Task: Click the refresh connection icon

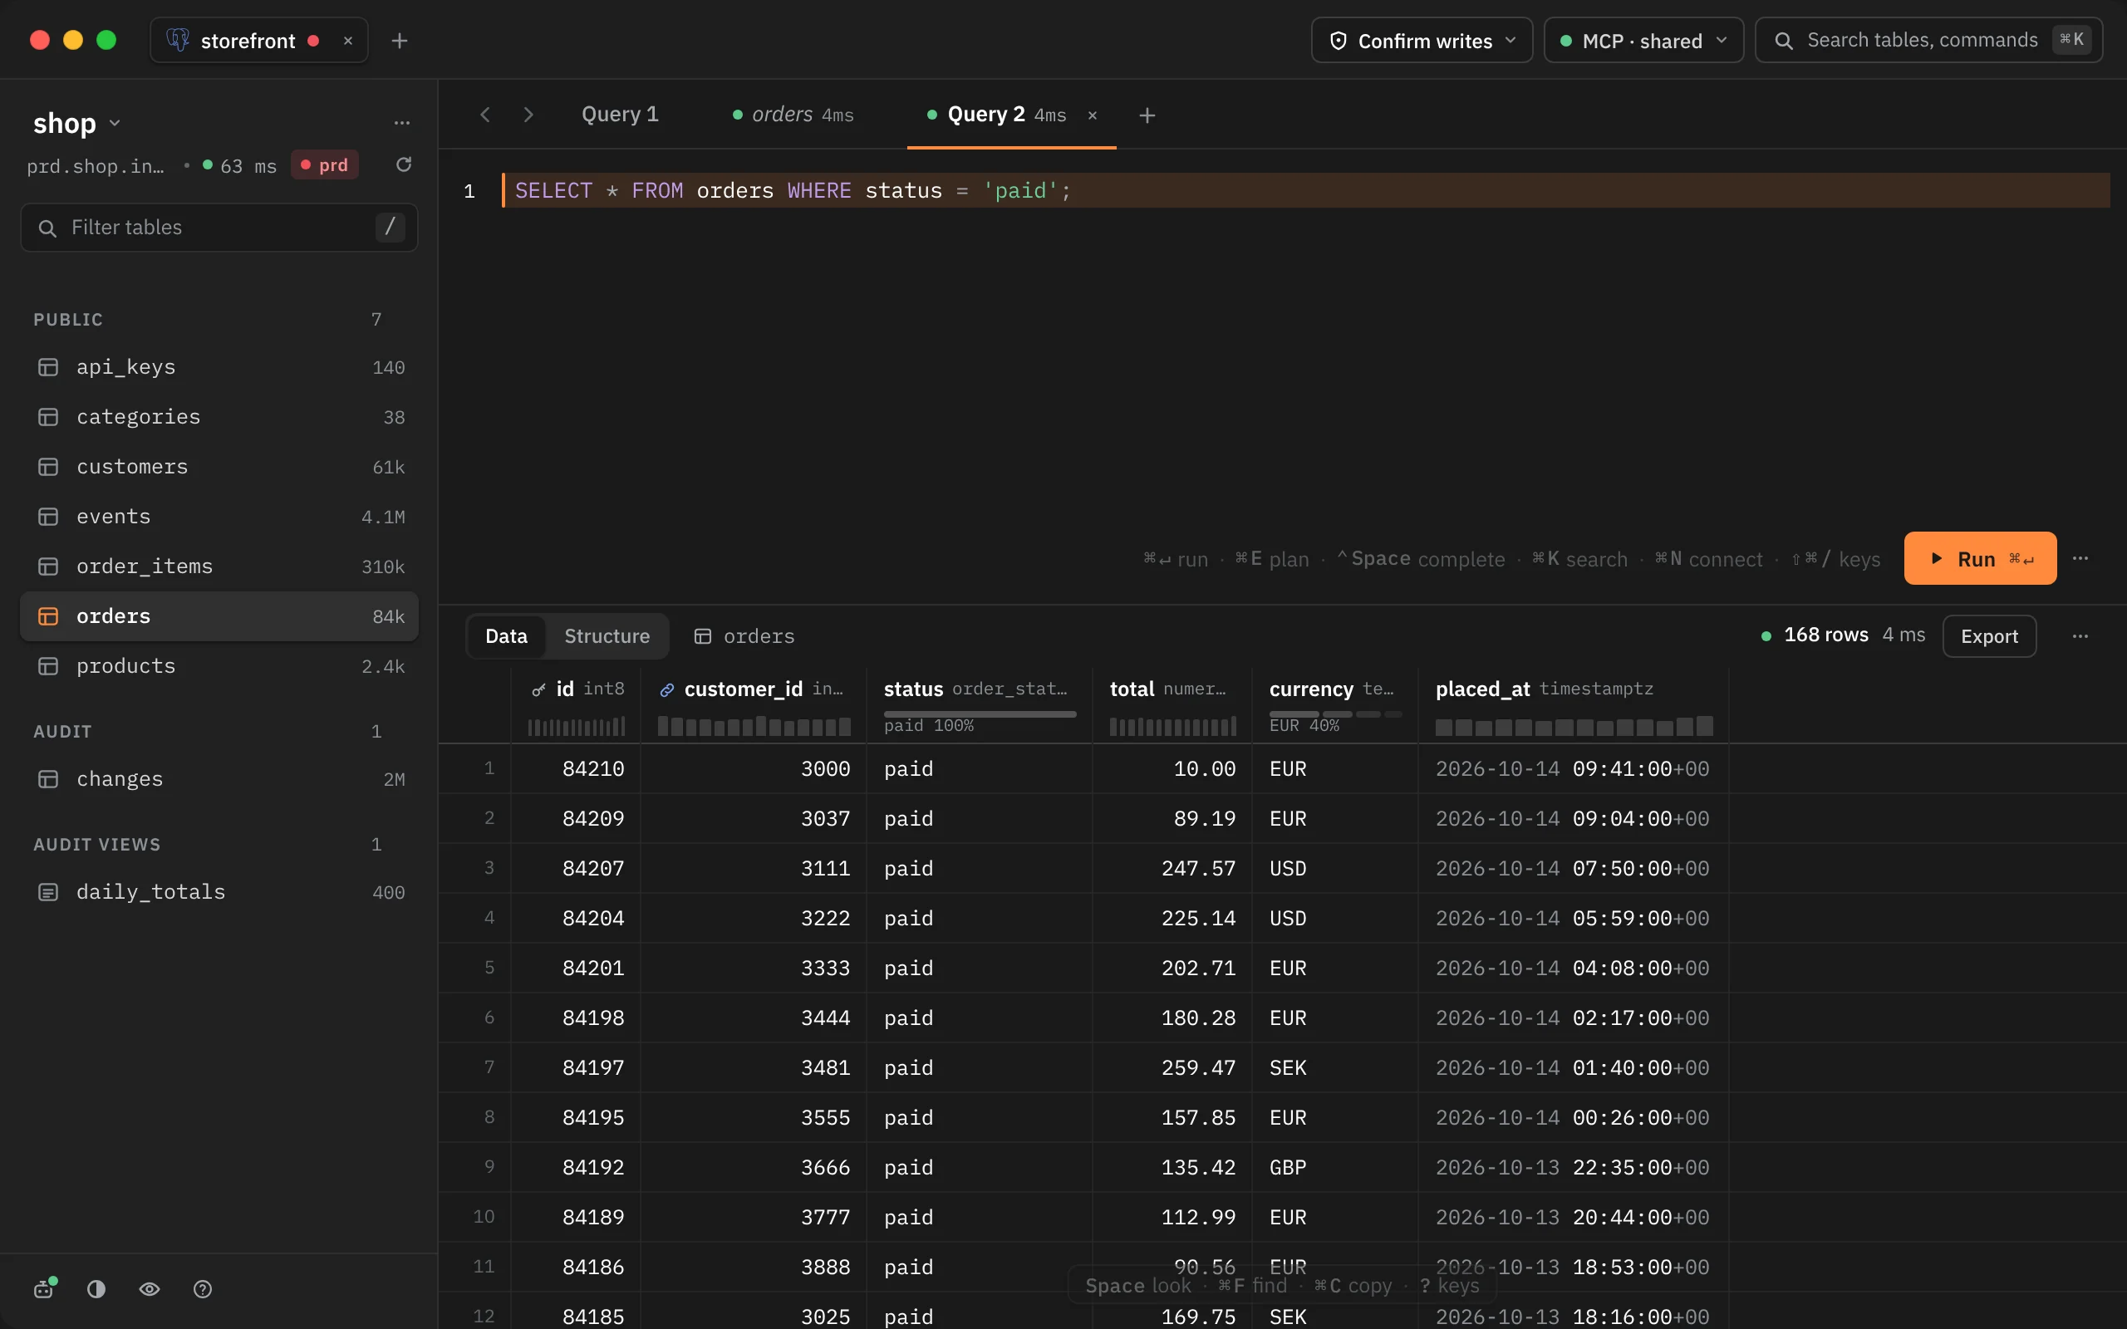Action: tap(404, 165)
